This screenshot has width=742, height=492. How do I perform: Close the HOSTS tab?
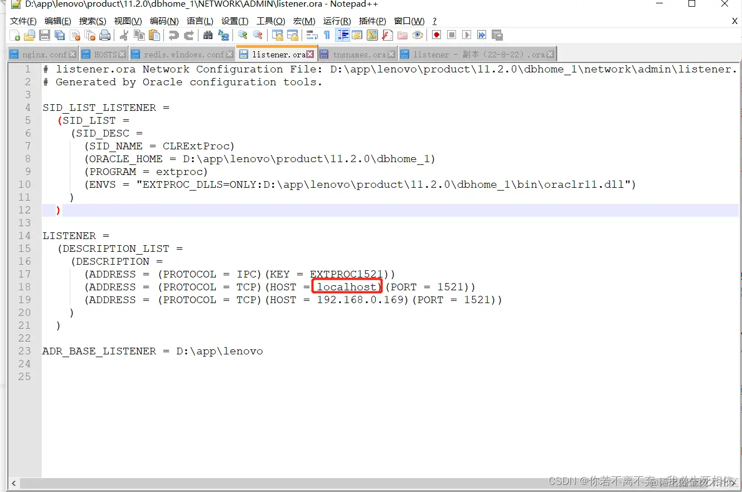pyautogui.click(x=123, y=55)
